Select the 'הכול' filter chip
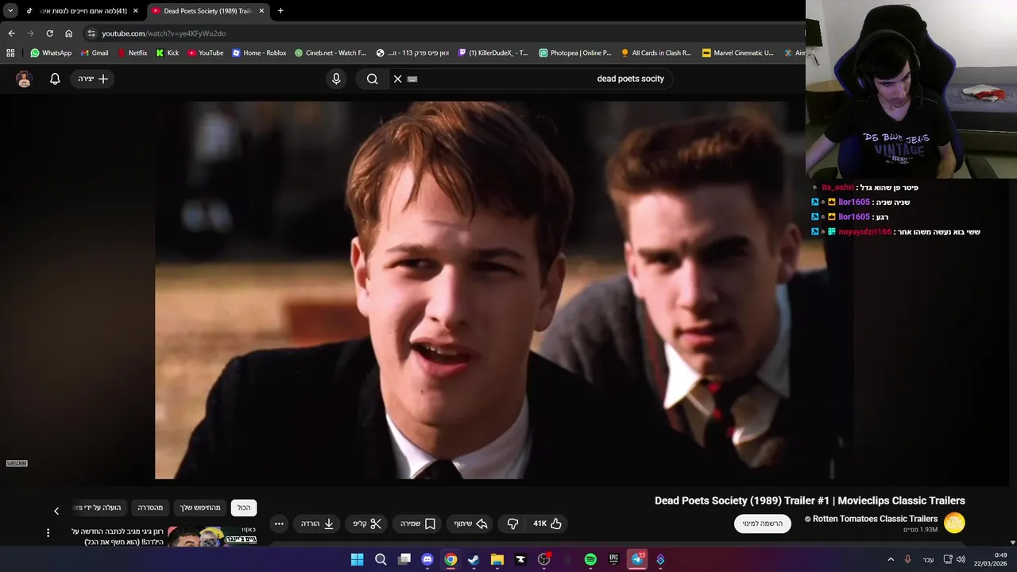Image resolution: width=1017 pixels, height=572 pixels. 244,508
